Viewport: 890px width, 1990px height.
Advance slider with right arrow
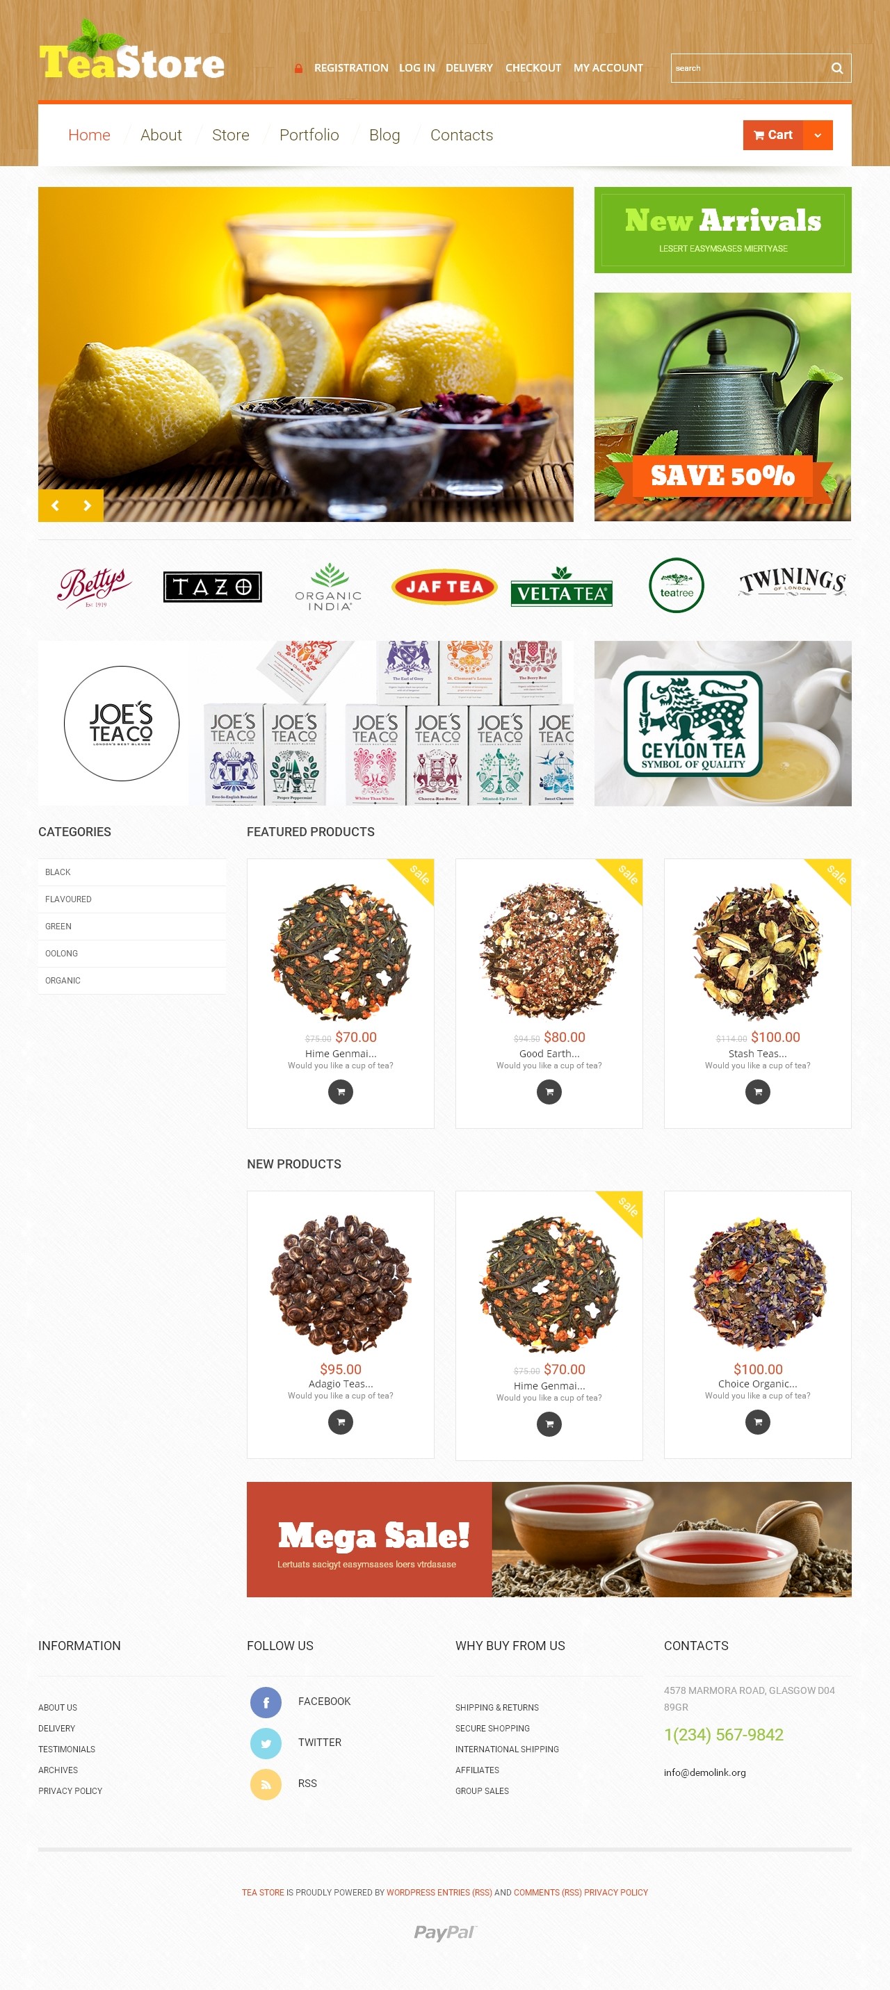click(x=88, y=505)
